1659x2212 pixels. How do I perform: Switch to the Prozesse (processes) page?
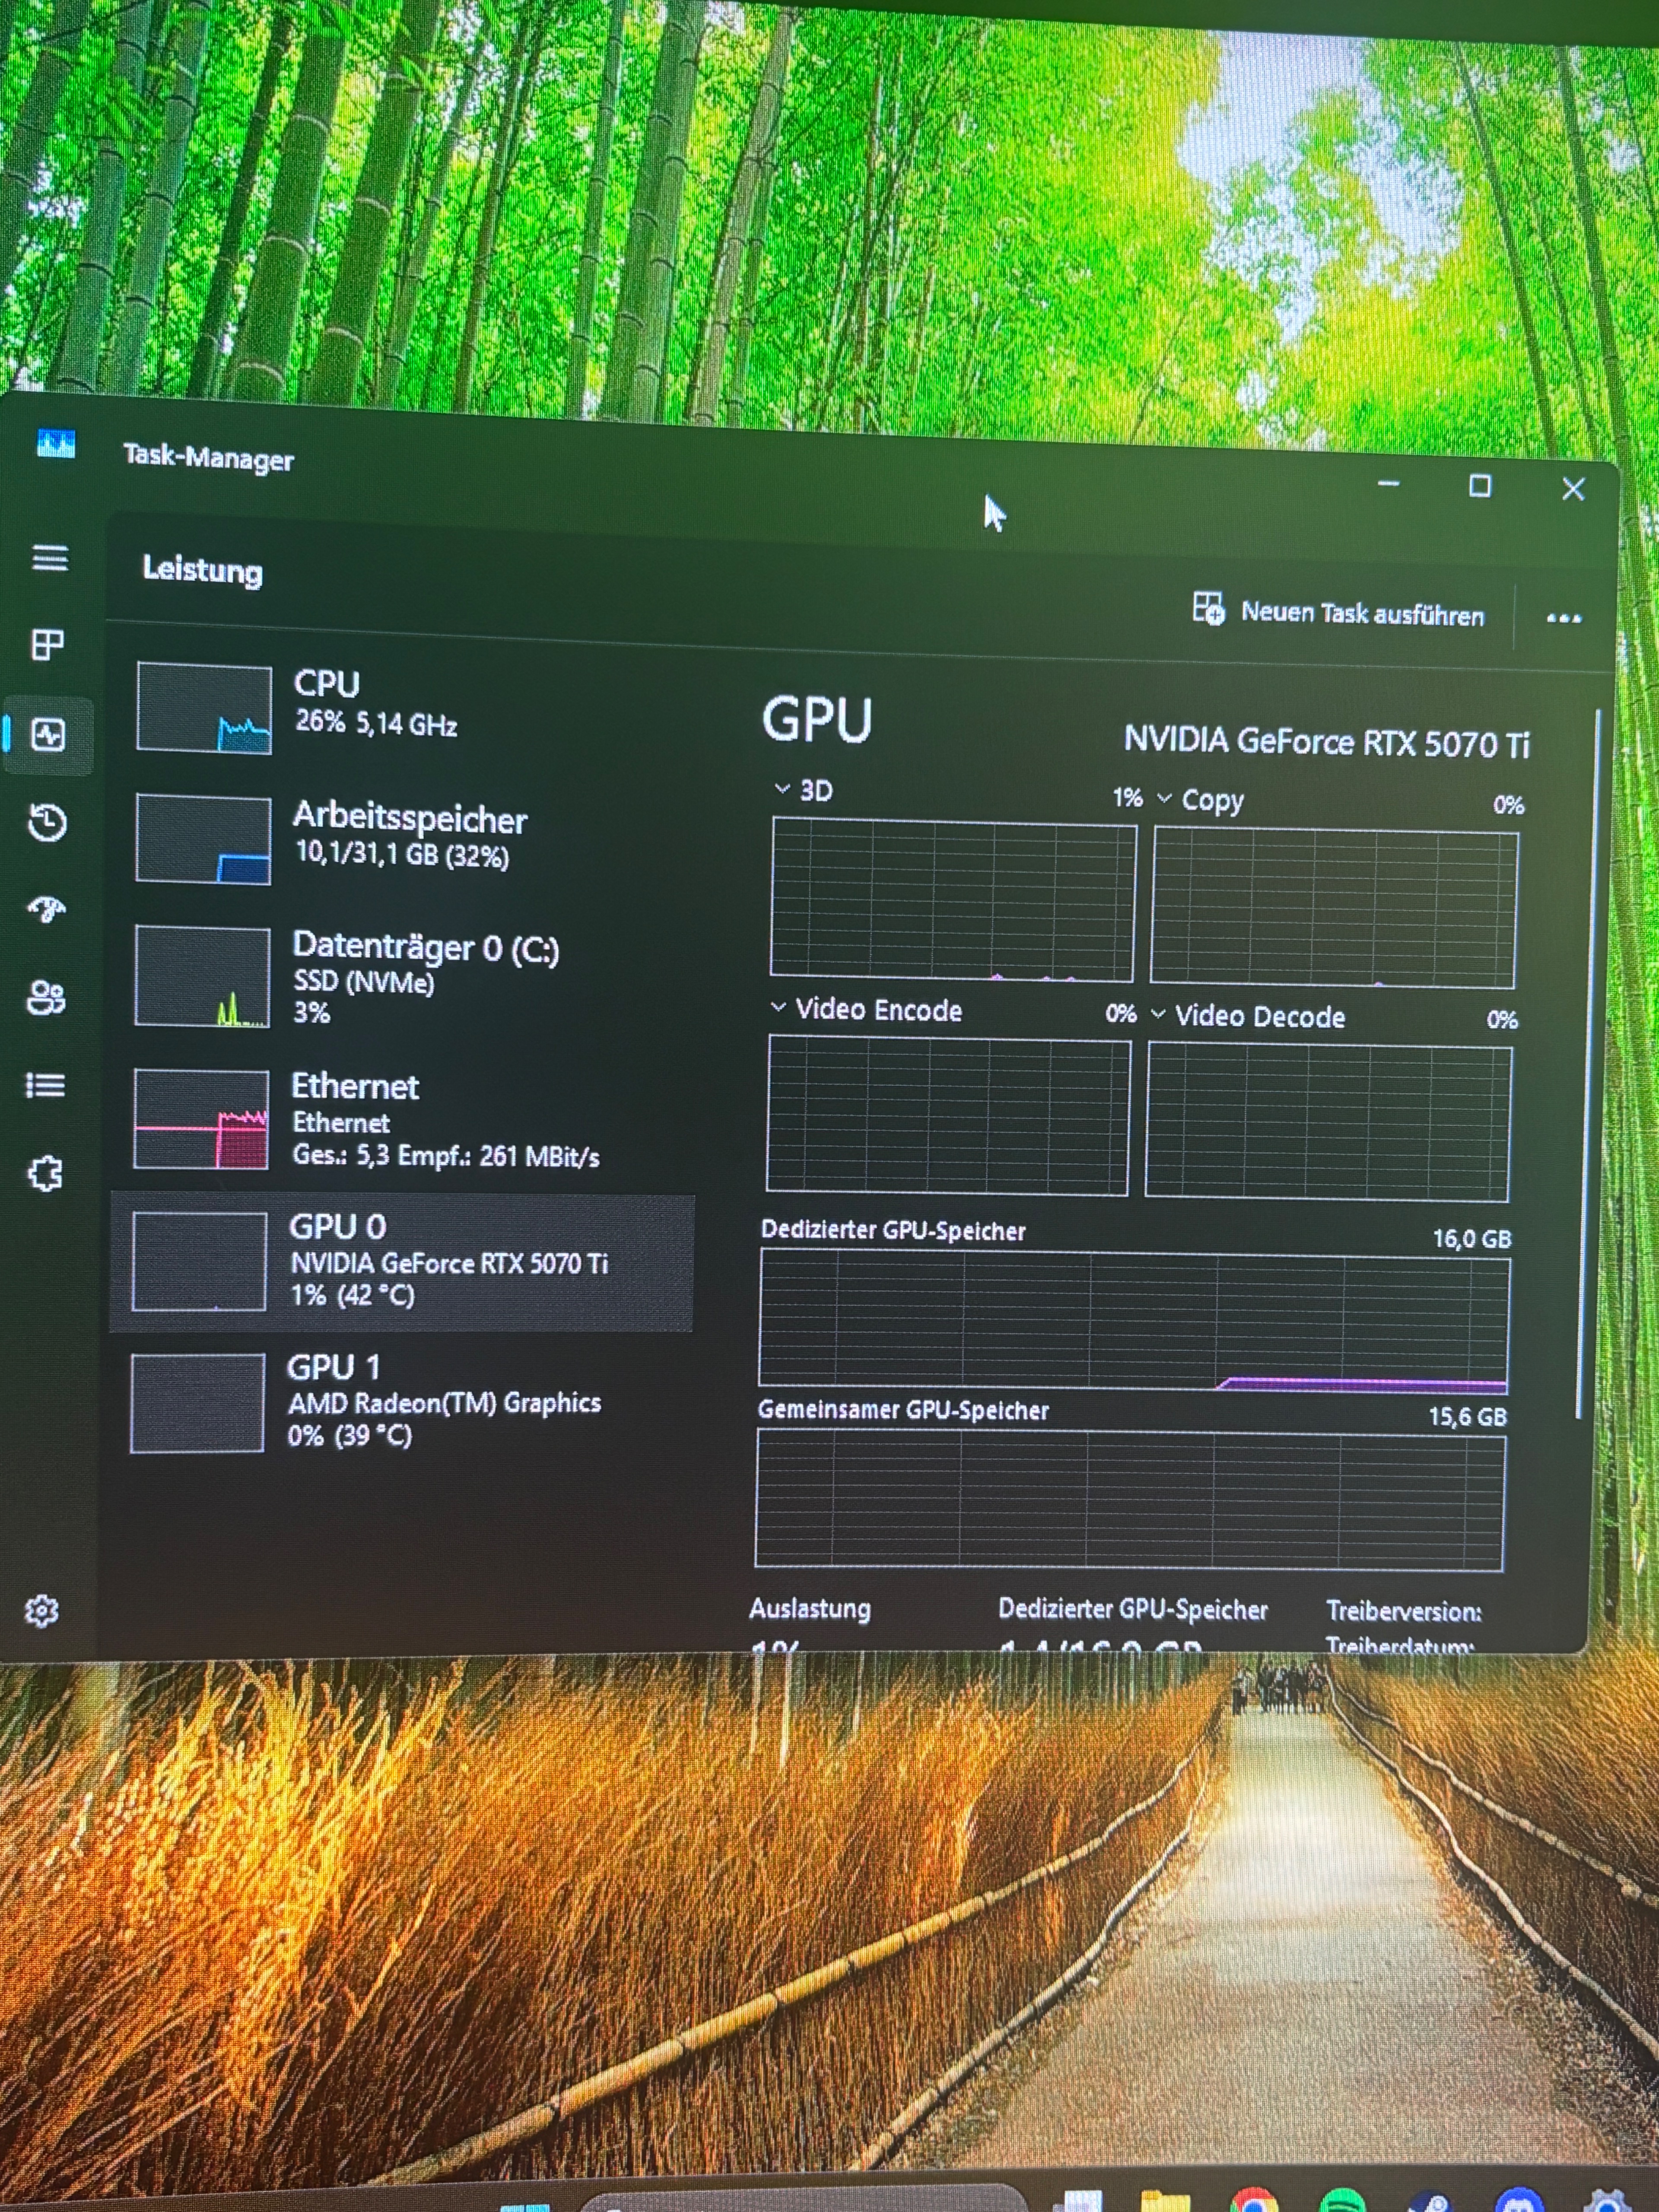click(48, 645)
